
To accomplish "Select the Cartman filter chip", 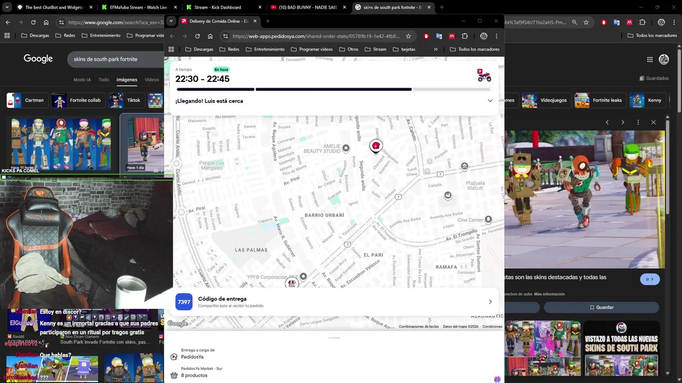I will point(28,101).
